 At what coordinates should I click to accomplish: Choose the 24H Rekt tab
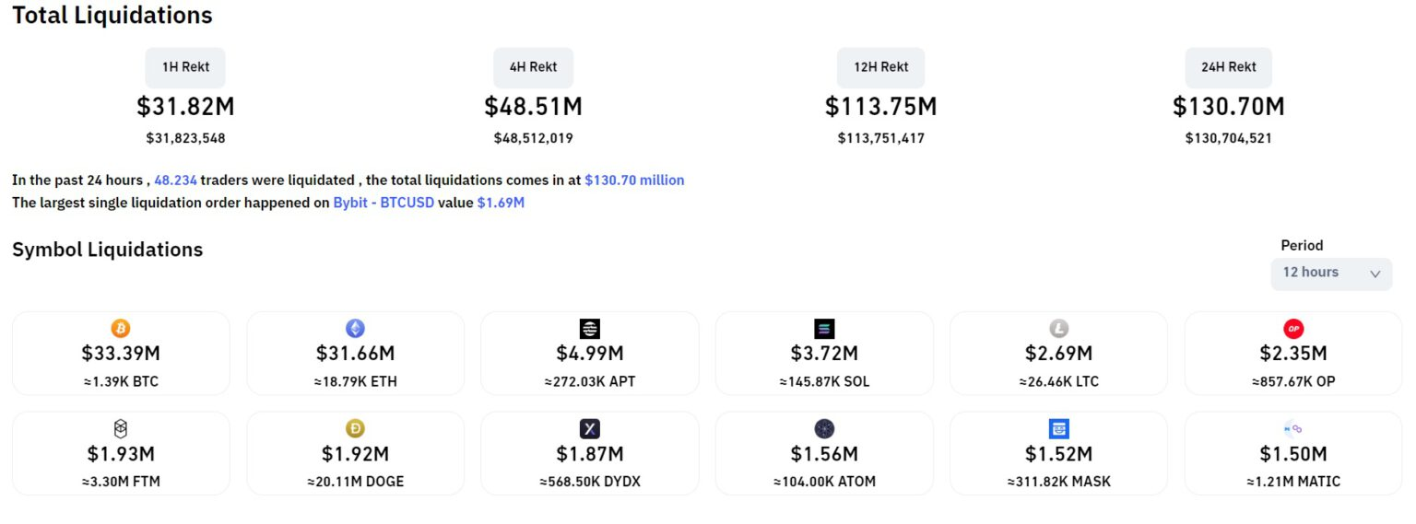click(x=1228, y=67)
